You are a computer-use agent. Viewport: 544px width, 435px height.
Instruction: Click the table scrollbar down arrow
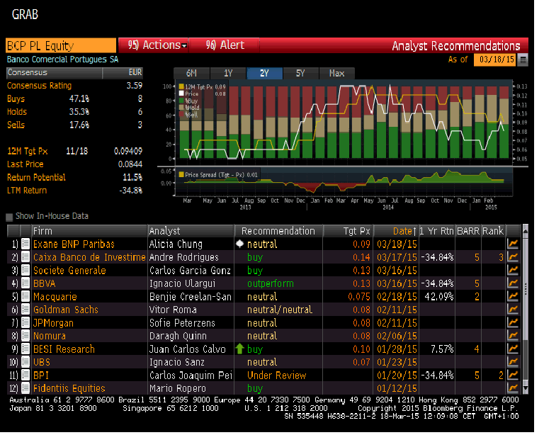tap(526, 388)
